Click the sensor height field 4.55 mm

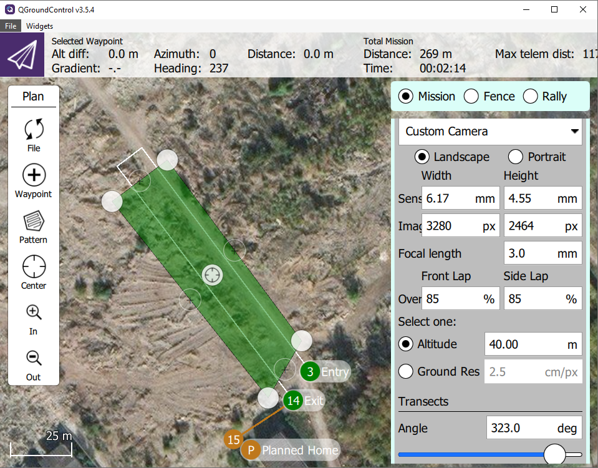[543, 198]
